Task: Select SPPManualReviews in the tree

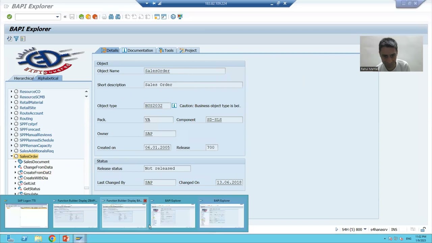Action: click(x=35, y=135)
